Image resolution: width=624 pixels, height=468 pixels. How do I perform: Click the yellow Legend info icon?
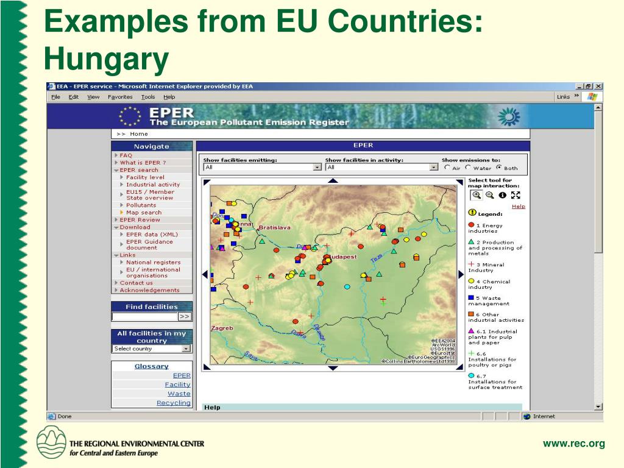(x=472, y=213)
